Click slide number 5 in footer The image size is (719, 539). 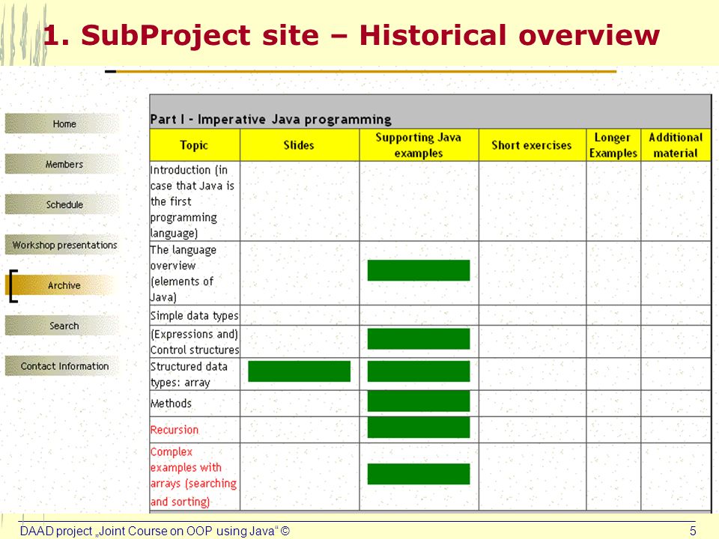point(693,531)
